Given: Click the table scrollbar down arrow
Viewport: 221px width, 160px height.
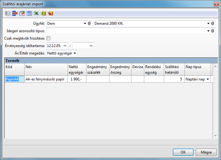Looking at the screenshot, I should coord(215,136).
